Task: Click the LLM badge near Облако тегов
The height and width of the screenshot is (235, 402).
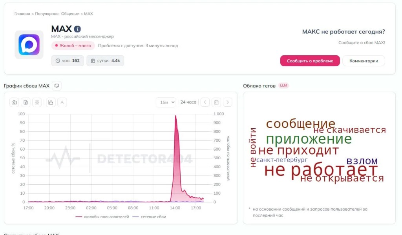Action: coord(283,86)
